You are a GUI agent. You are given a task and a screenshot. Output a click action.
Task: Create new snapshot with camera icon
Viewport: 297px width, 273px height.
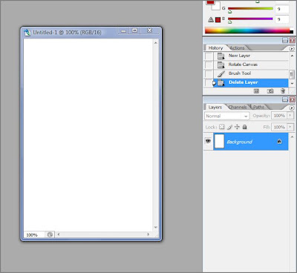[270, 91]
